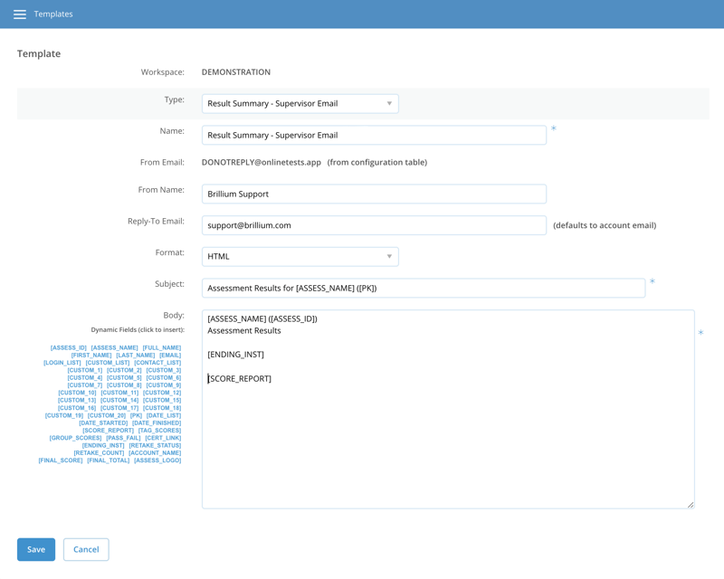Insert the [CUSTOM_11] dynamic field
This screenshot has width=724, height=579.
[x=119, y=393]
